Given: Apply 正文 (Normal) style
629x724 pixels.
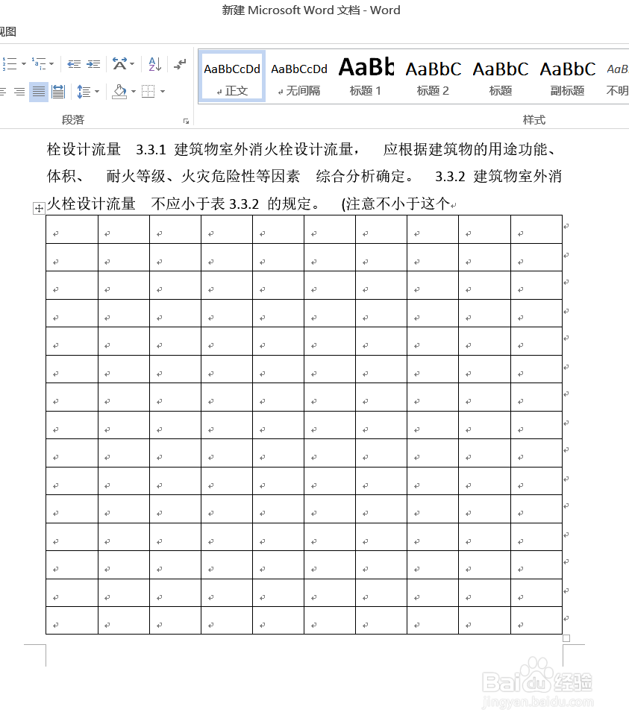Looking at the screenshot, I should pyautogui.click(x=232, y=76).
